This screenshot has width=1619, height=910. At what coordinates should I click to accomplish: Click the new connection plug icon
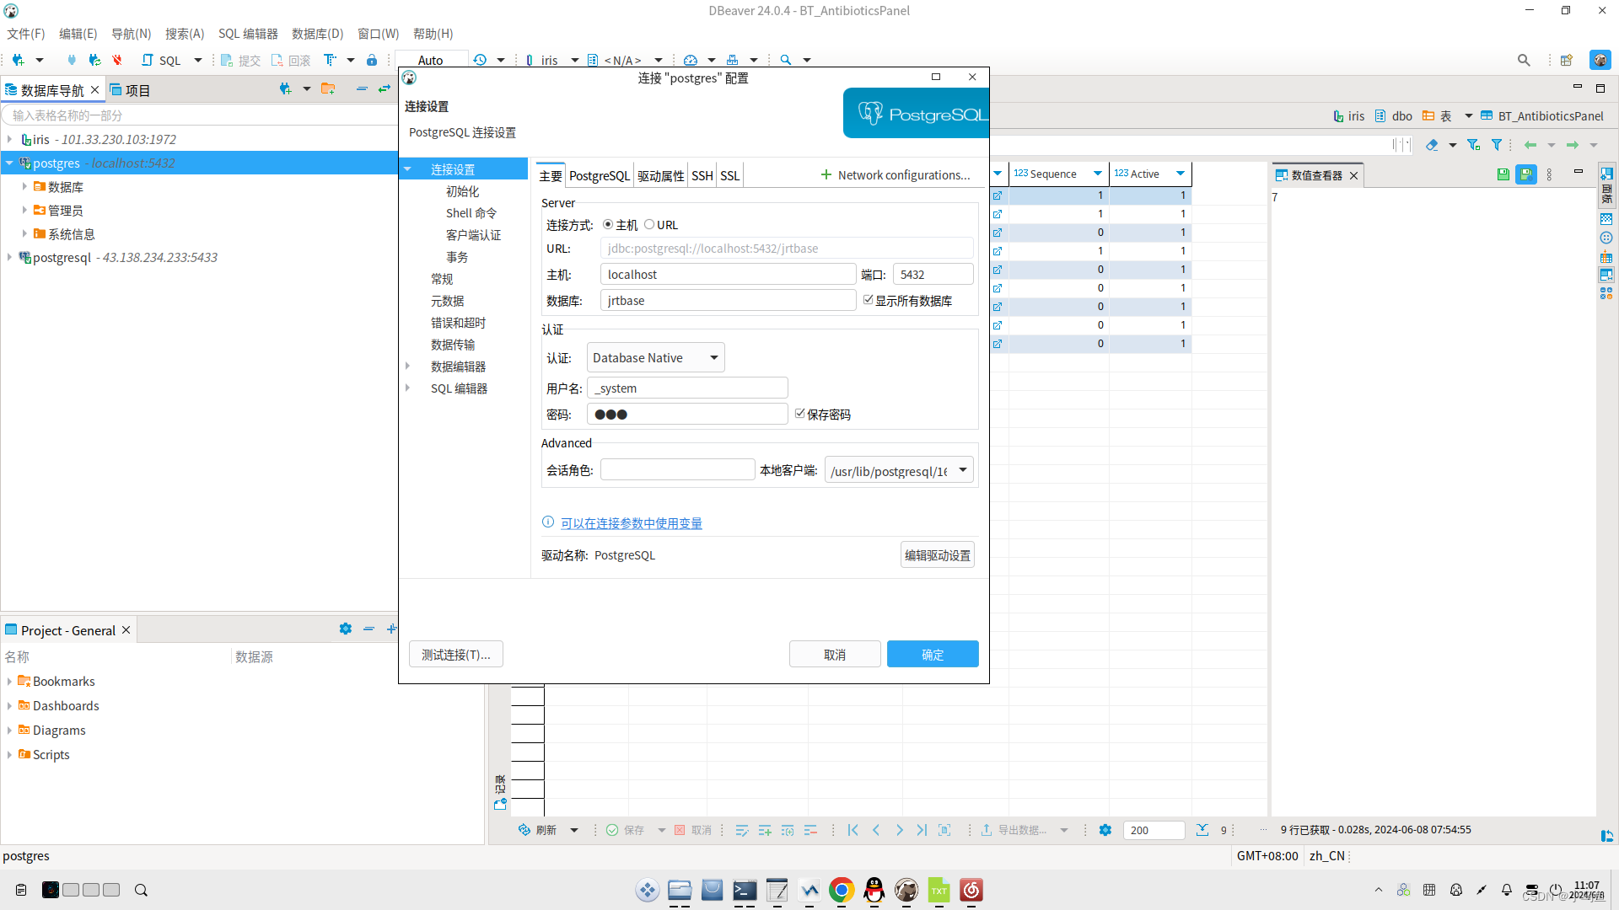(18, 60)
